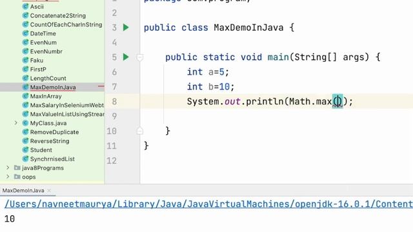Collapse the main method's fold marker at line 5
Screen dimensions: 413x232
coord(140,57)
